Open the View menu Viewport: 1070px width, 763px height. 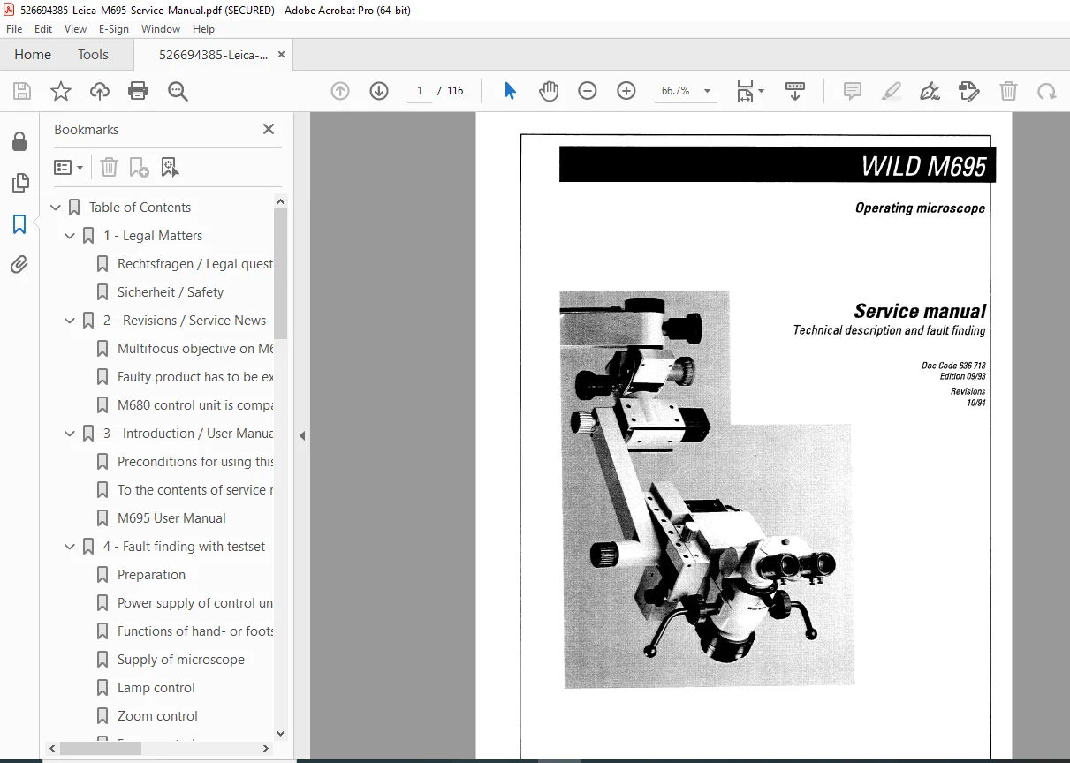click(75, 28)
